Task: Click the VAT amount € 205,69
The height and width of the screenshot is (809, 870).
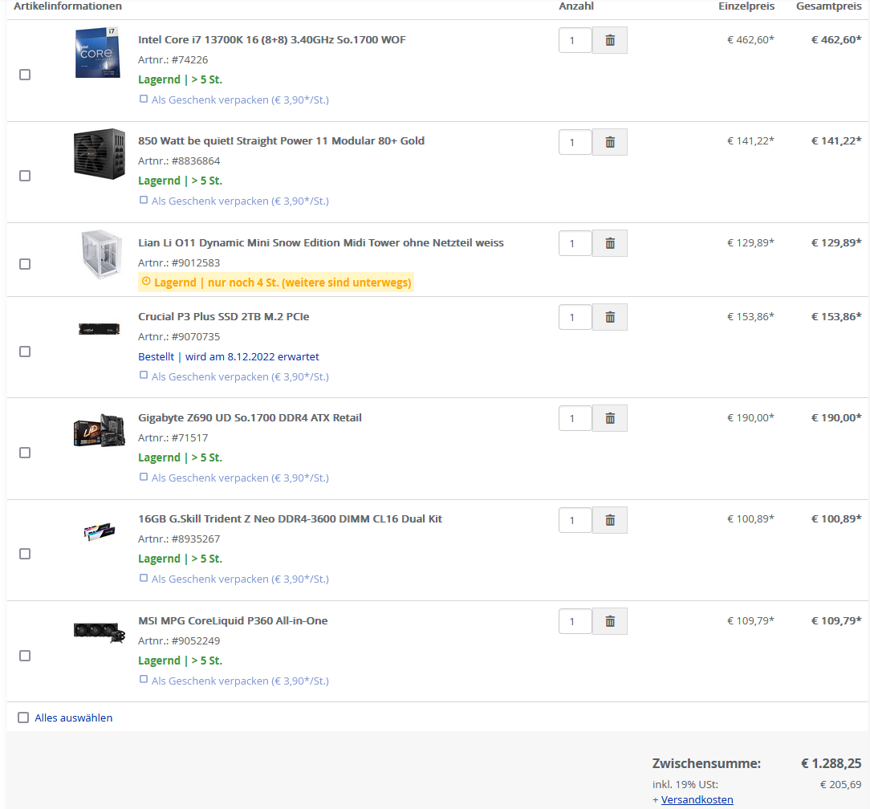Action: pyautogui.click(x=840, y=785)
